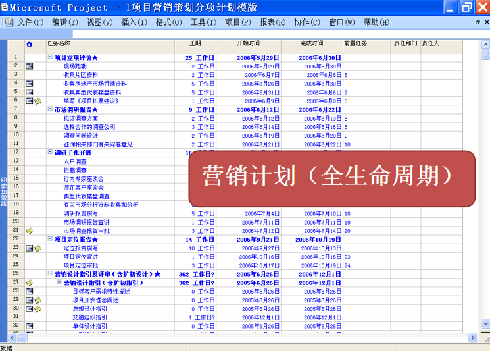Click constraint calendar icon in row 32
The width and height of the screenshot is (490, 351).
pyautogui.click(x=30, y=326)
